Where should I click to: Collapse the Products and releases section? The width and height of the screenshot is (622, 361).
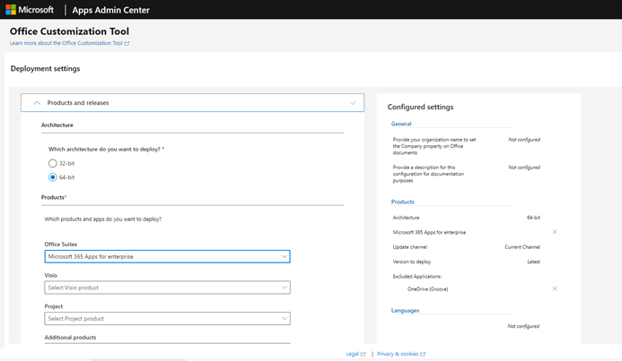37,103
